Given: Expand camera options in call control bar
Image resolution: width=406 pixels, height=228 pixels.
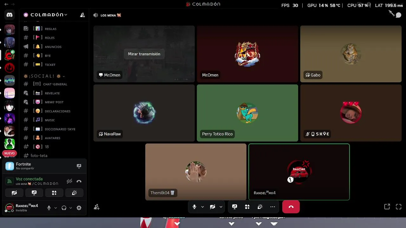Looking at the screenshot, I should coord(221,207).
